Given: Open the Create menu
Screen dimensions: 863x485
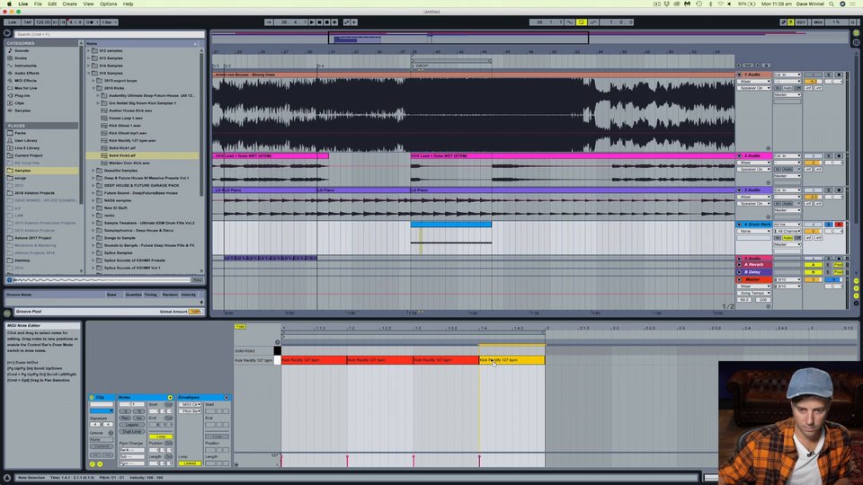Looking at the screenshot, I should pos(69,4).
